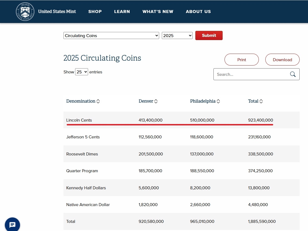Sort by Denver column arrows
308x231 pixels.
[x=156, y=101]
